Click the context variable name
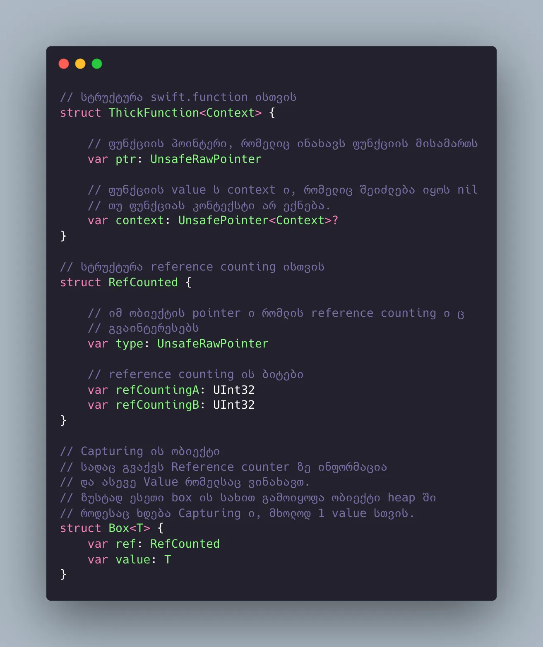The height and width of the screenshot is (647, 543). (139, 220)
